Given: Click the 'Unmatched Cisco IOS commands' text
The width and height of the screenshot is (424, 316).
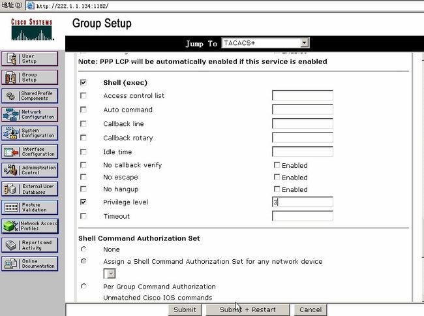Looking at the screenshot, I should click(x=158, y=298).
